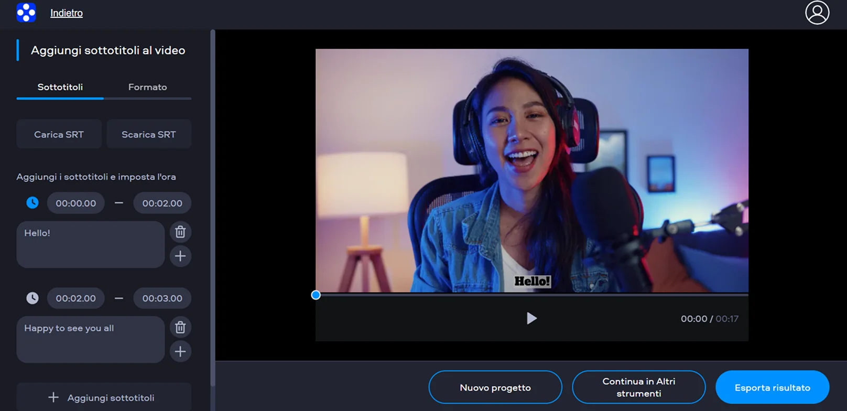This screenshot has width=847, height=411.
Task: Export the video with Esporta risultato
Action: tap(772, 387)
